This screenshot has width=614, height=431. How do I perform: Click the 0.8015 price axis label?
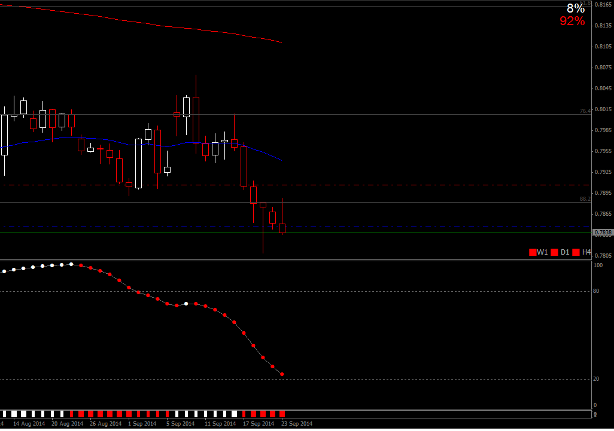[x=603, y=109]
